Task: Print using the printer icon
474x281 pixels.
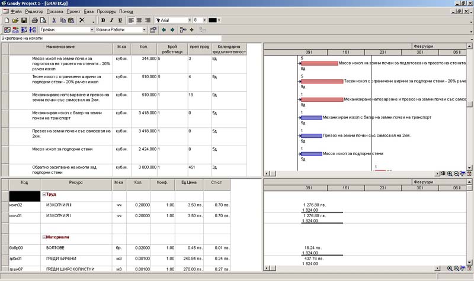Action: [35, 20]
